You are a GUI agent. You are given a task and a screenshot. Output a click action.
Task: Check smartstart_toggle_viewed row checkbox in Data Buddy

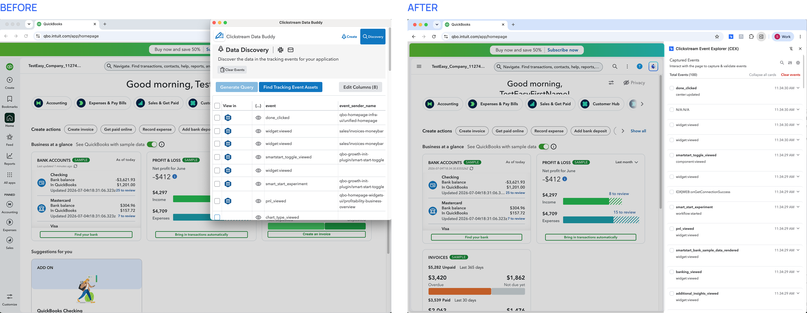pos(217,157)
